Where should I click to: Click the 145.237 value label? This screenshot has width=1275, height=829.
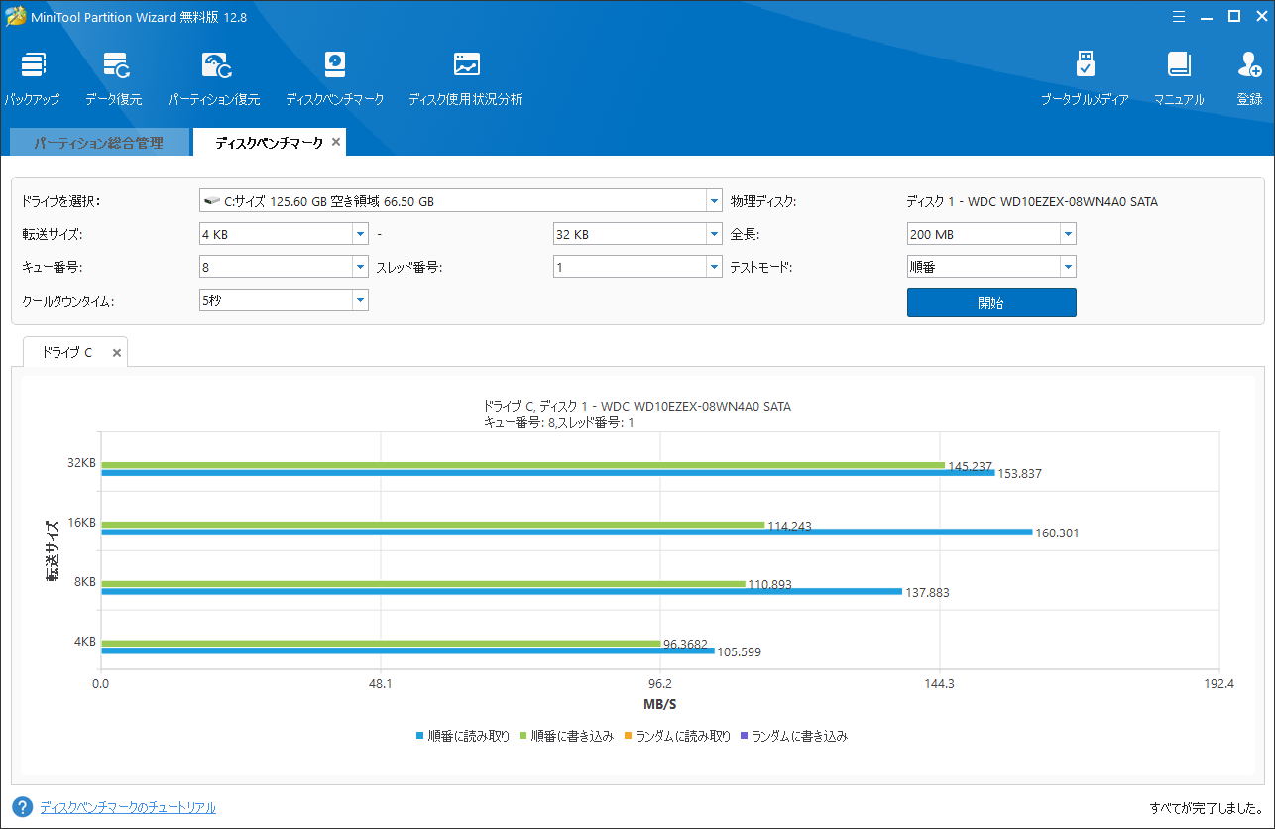[970, 466]
